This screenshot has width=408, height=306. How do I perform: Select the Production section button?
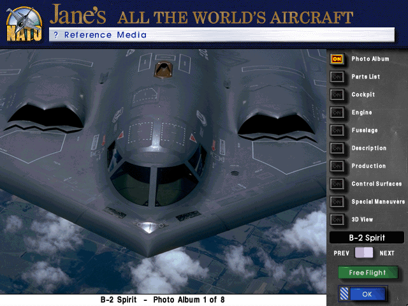(x=337, y=166)
